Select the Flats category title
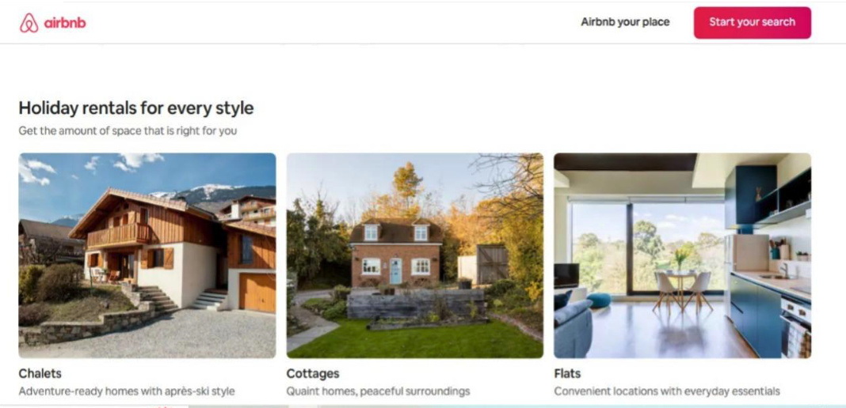846x408 pixels. [567, 373]
